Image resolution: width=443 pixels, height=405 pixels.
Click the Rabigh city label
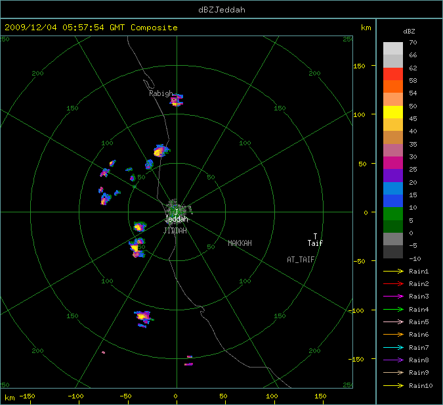click(161, 93)
